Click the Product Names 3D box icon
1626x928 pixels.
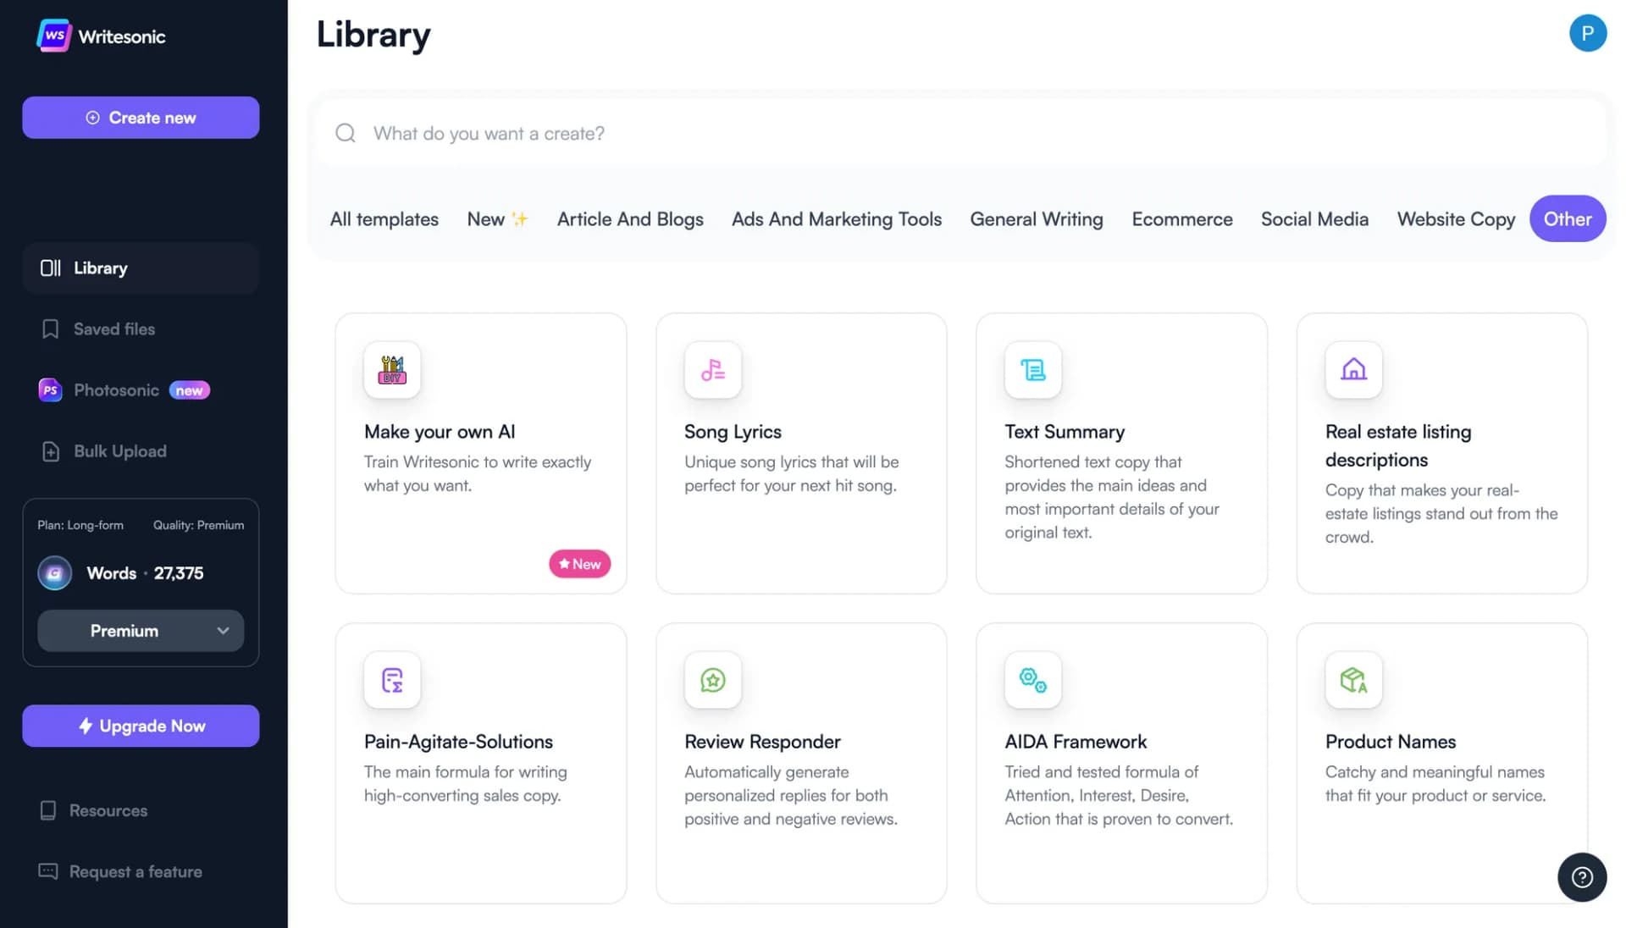1352,679
